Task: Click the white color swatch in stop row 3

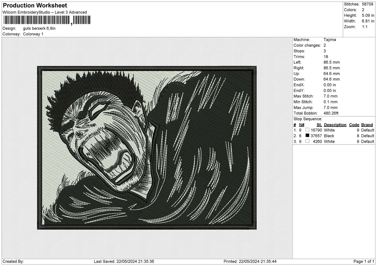Action: point(307,141)
